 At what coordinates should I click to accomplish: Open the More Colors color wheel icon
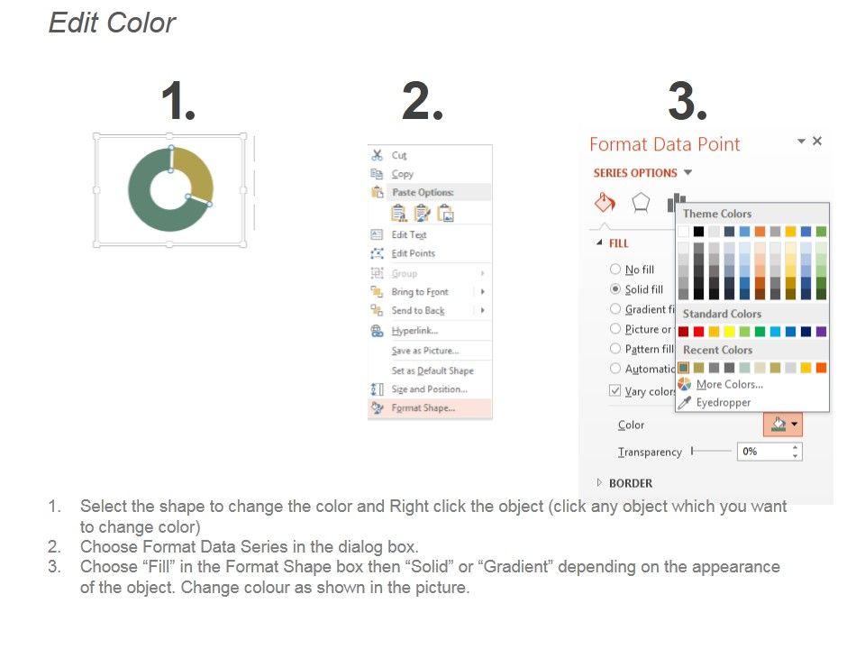pyautogui.click(x=685, y=384)
